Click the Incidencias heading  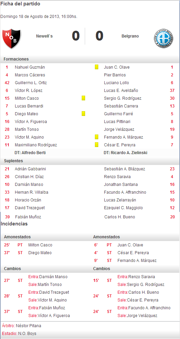(x=14, y=224)
